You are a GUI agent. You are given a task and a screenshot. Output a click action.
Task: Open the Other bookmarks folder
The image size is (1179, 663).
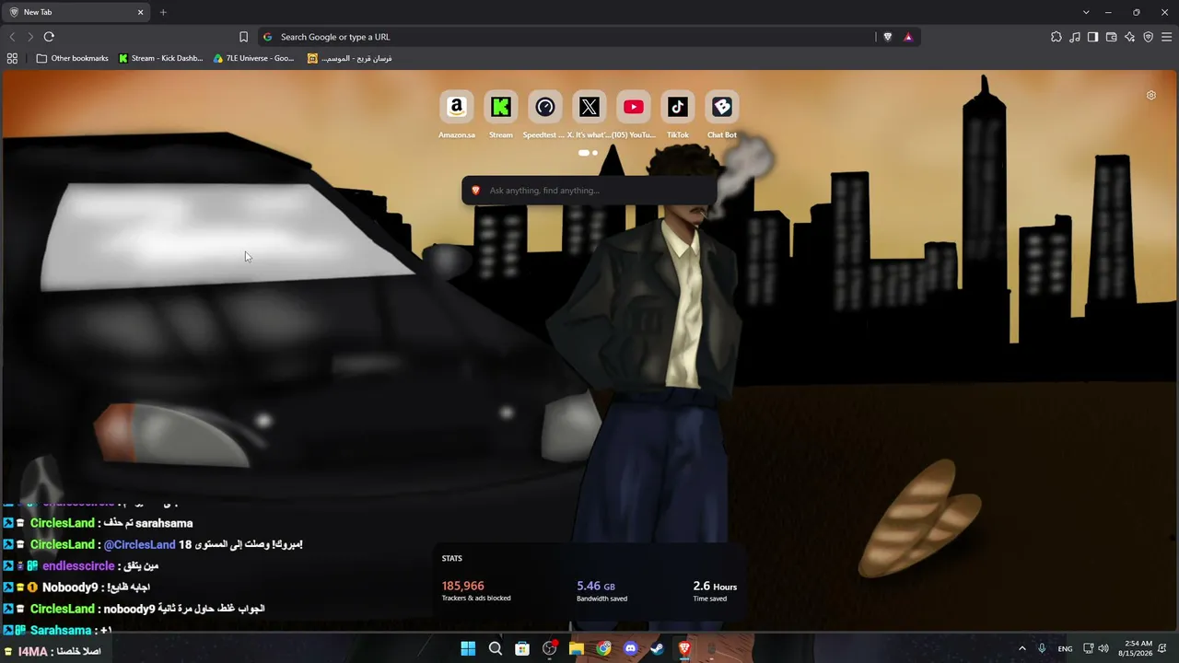coord(73,58)
